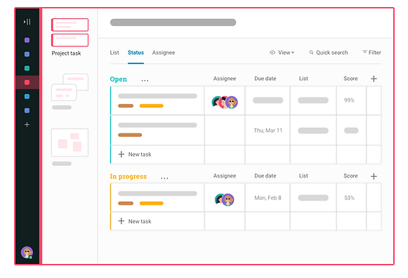Add a column in the In progress header

[x=374, y=176]
